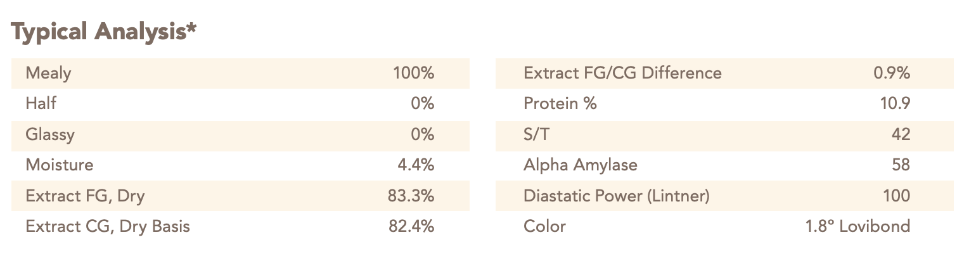Image resolution: width=957 pixels, height=261 pixels.
Task: Select Extract FG/CG Difference label
Action: point(622,73)
